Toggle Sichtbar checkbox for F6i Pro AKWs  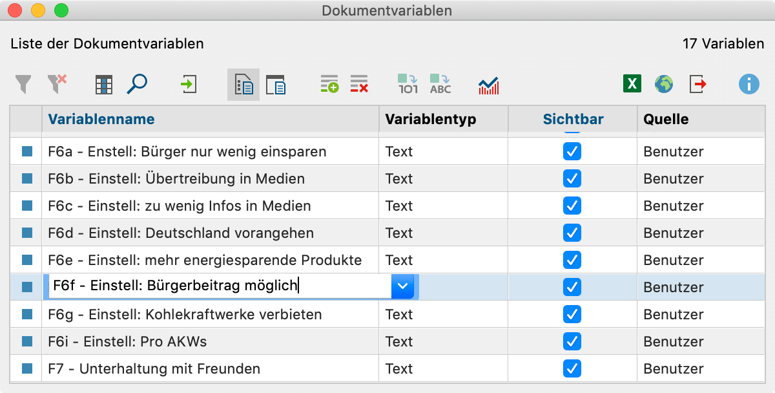[572, 341]
